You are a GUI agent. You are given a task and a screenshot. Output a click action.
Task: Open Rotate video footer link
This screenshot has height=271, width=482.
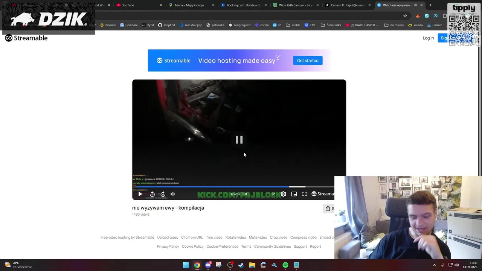click(236, 238)
